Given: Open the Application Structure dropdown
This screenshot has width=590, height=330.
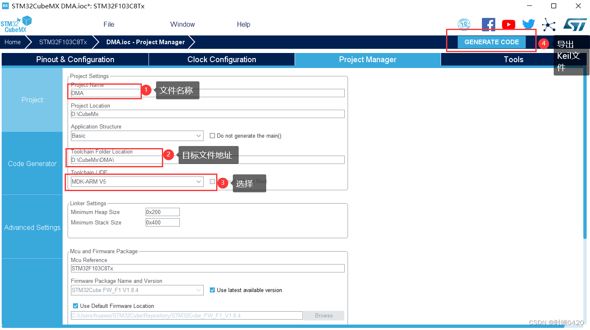Looking at the screenshot, I should [x=137, y=136].
